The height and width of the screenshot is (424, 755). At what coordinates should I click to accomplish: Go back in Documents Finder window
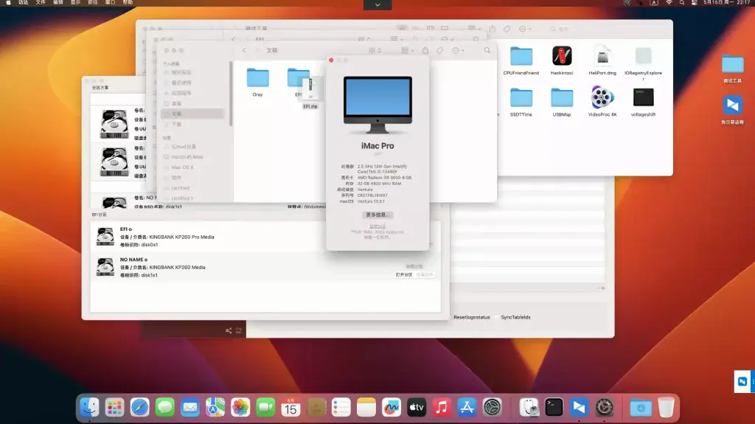point(244,50)
